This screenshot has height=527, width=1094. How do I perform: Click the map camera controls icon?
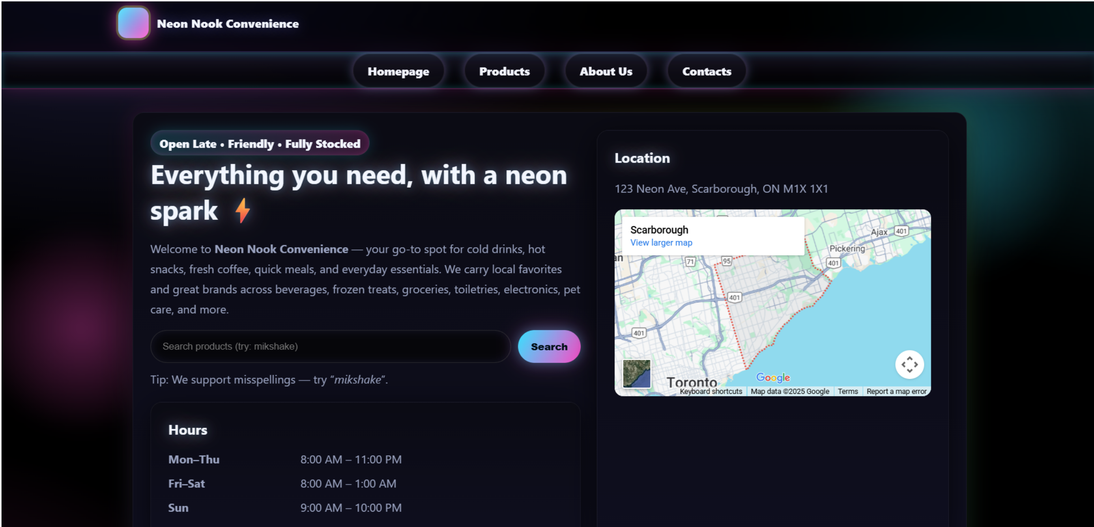click(909, 364)
